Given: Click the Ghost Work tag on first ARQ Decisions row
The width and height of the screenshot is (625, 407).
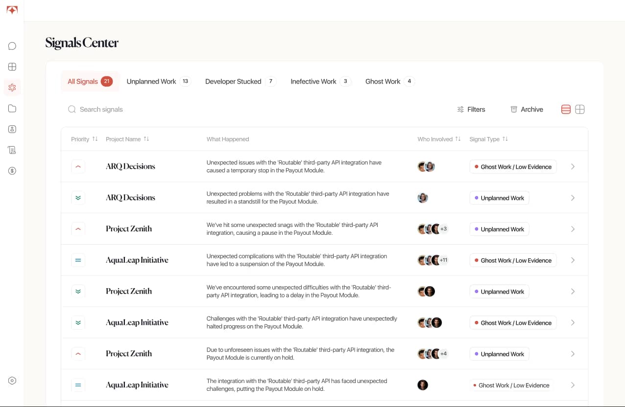Looking at the screenshot, I should [x=513, y=167].
